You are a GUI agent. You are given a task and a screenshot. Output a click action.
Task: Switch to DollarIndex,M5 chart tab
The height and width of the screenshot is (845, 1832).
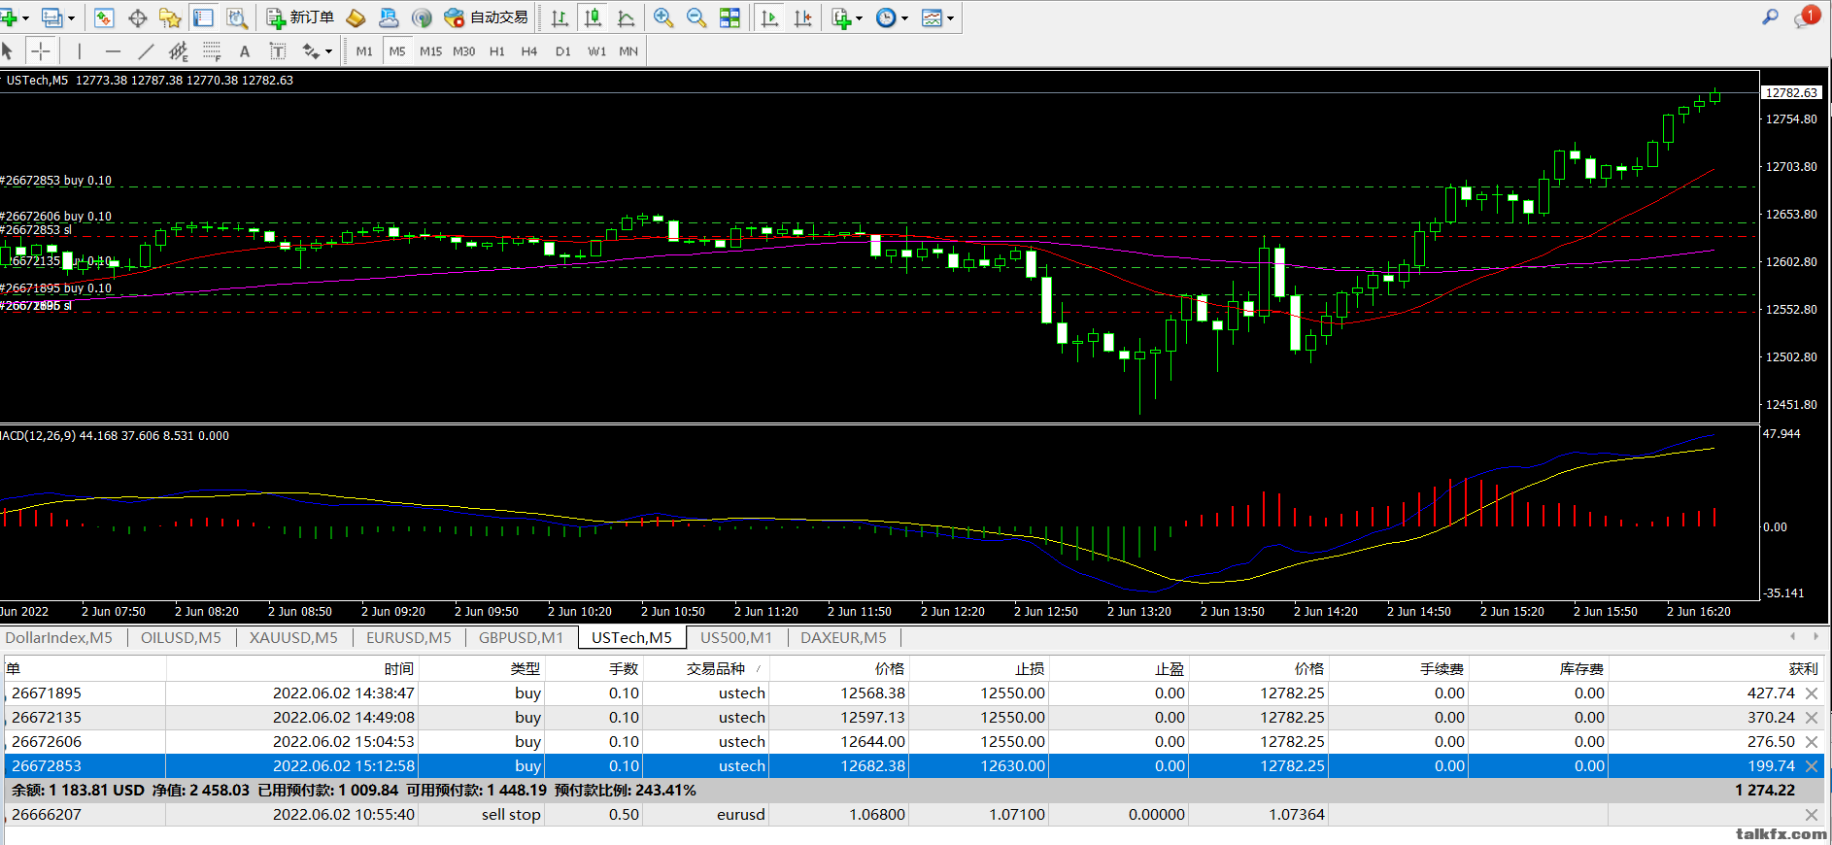coord(58,637)
